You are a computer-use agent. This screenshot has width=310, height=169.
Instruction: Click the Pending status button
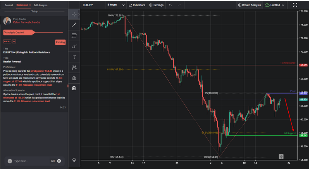(x=60, y=42)
